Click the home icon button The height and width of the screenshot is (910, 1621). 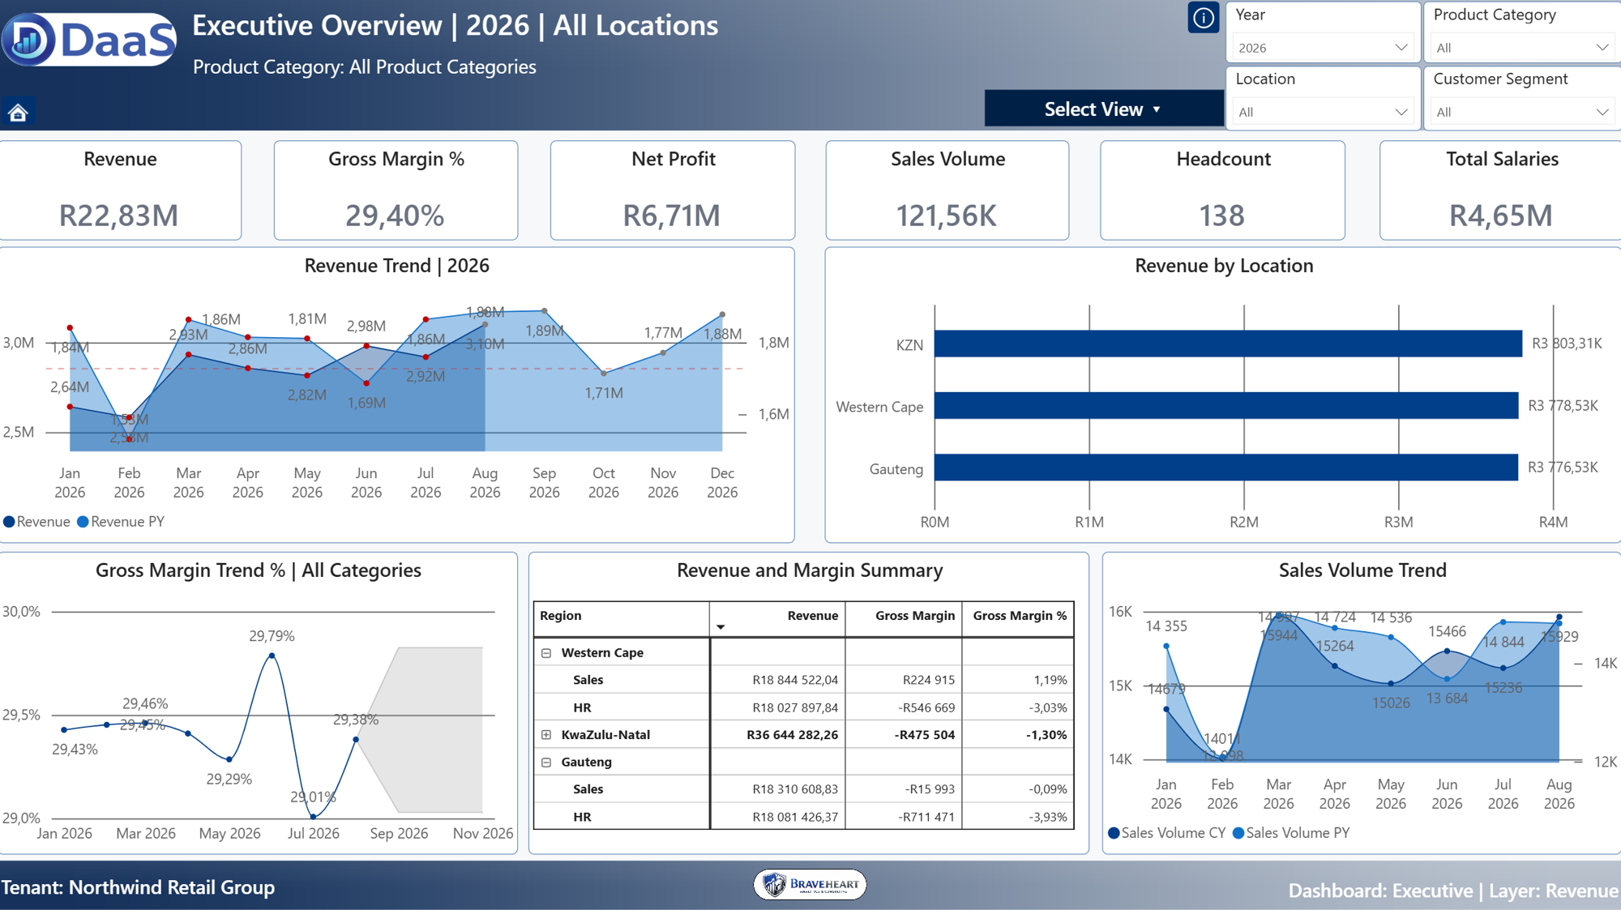pos(18,112)
